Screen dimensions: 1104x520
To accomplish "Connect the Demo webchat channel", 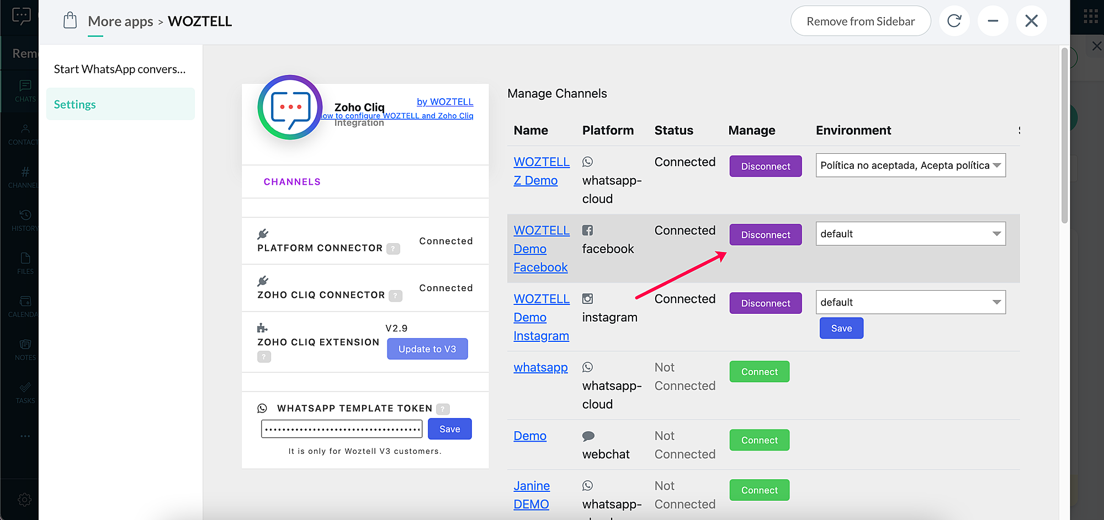I will coord(760,440).
